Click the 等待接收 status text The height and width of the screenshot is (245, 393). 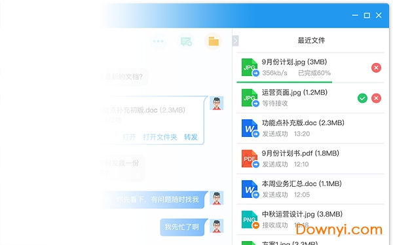click(x=275, y=104)
